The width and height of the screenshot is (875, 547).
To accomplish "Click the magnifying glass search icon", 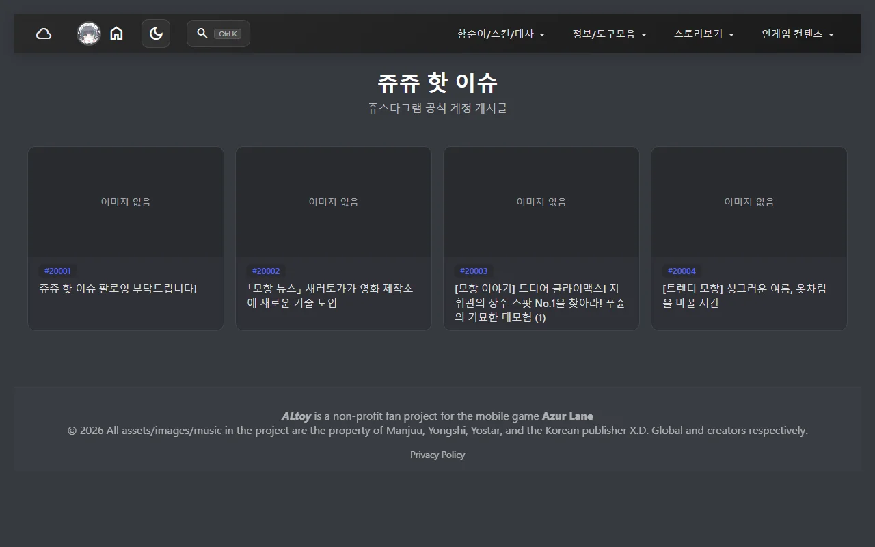I will click(202, 33).
